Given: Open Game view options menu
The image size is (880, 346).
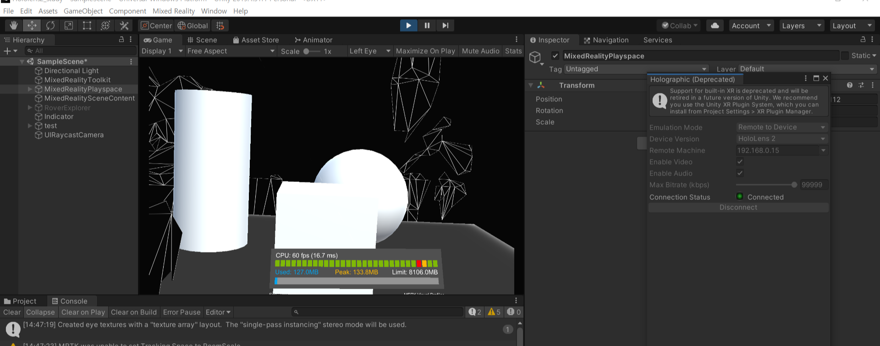Looking at the screenshot, I should point(517,40).
